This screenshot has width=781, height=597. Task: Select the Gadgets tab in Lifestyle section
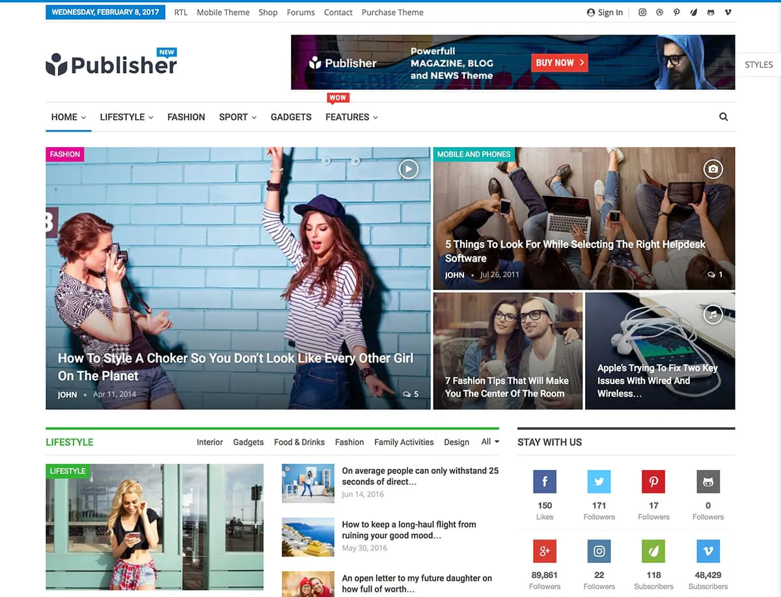tap(249, 442)
